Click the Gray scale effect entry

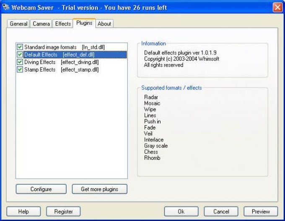tap(156, 146)
